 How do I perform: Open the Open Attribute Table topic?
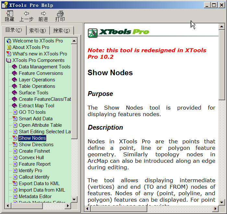click(41, 125)
